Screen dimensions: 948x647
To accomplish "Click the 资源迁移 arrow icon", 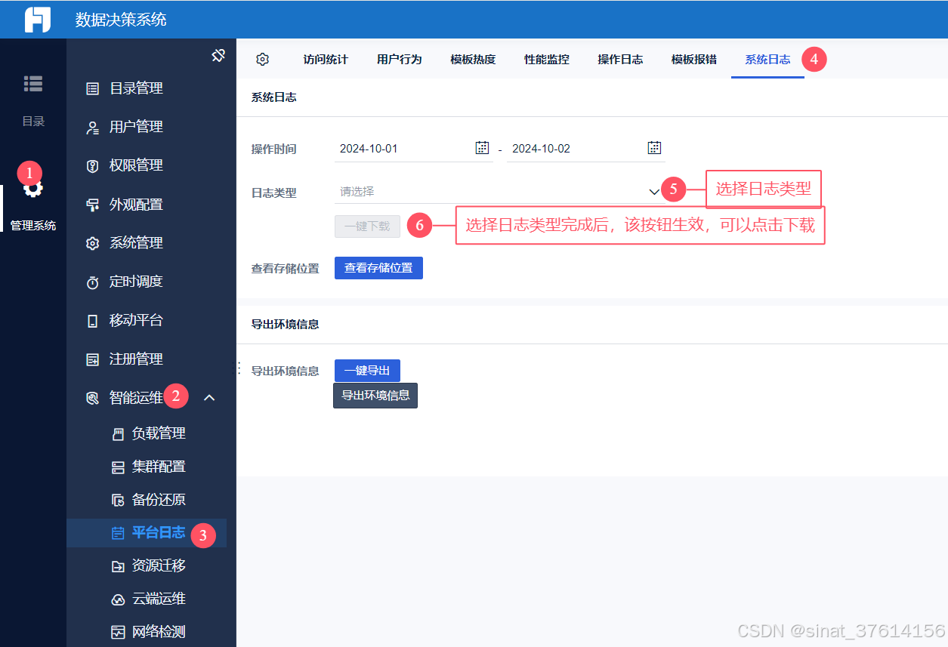I will point(118,566).
